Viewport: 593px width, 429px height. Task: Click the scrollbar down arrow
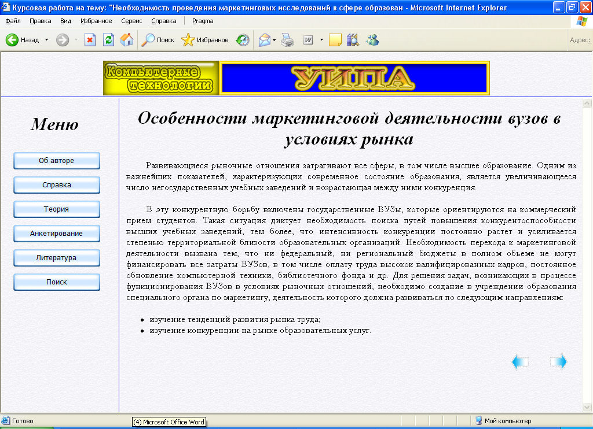click(x=587, y=407)
